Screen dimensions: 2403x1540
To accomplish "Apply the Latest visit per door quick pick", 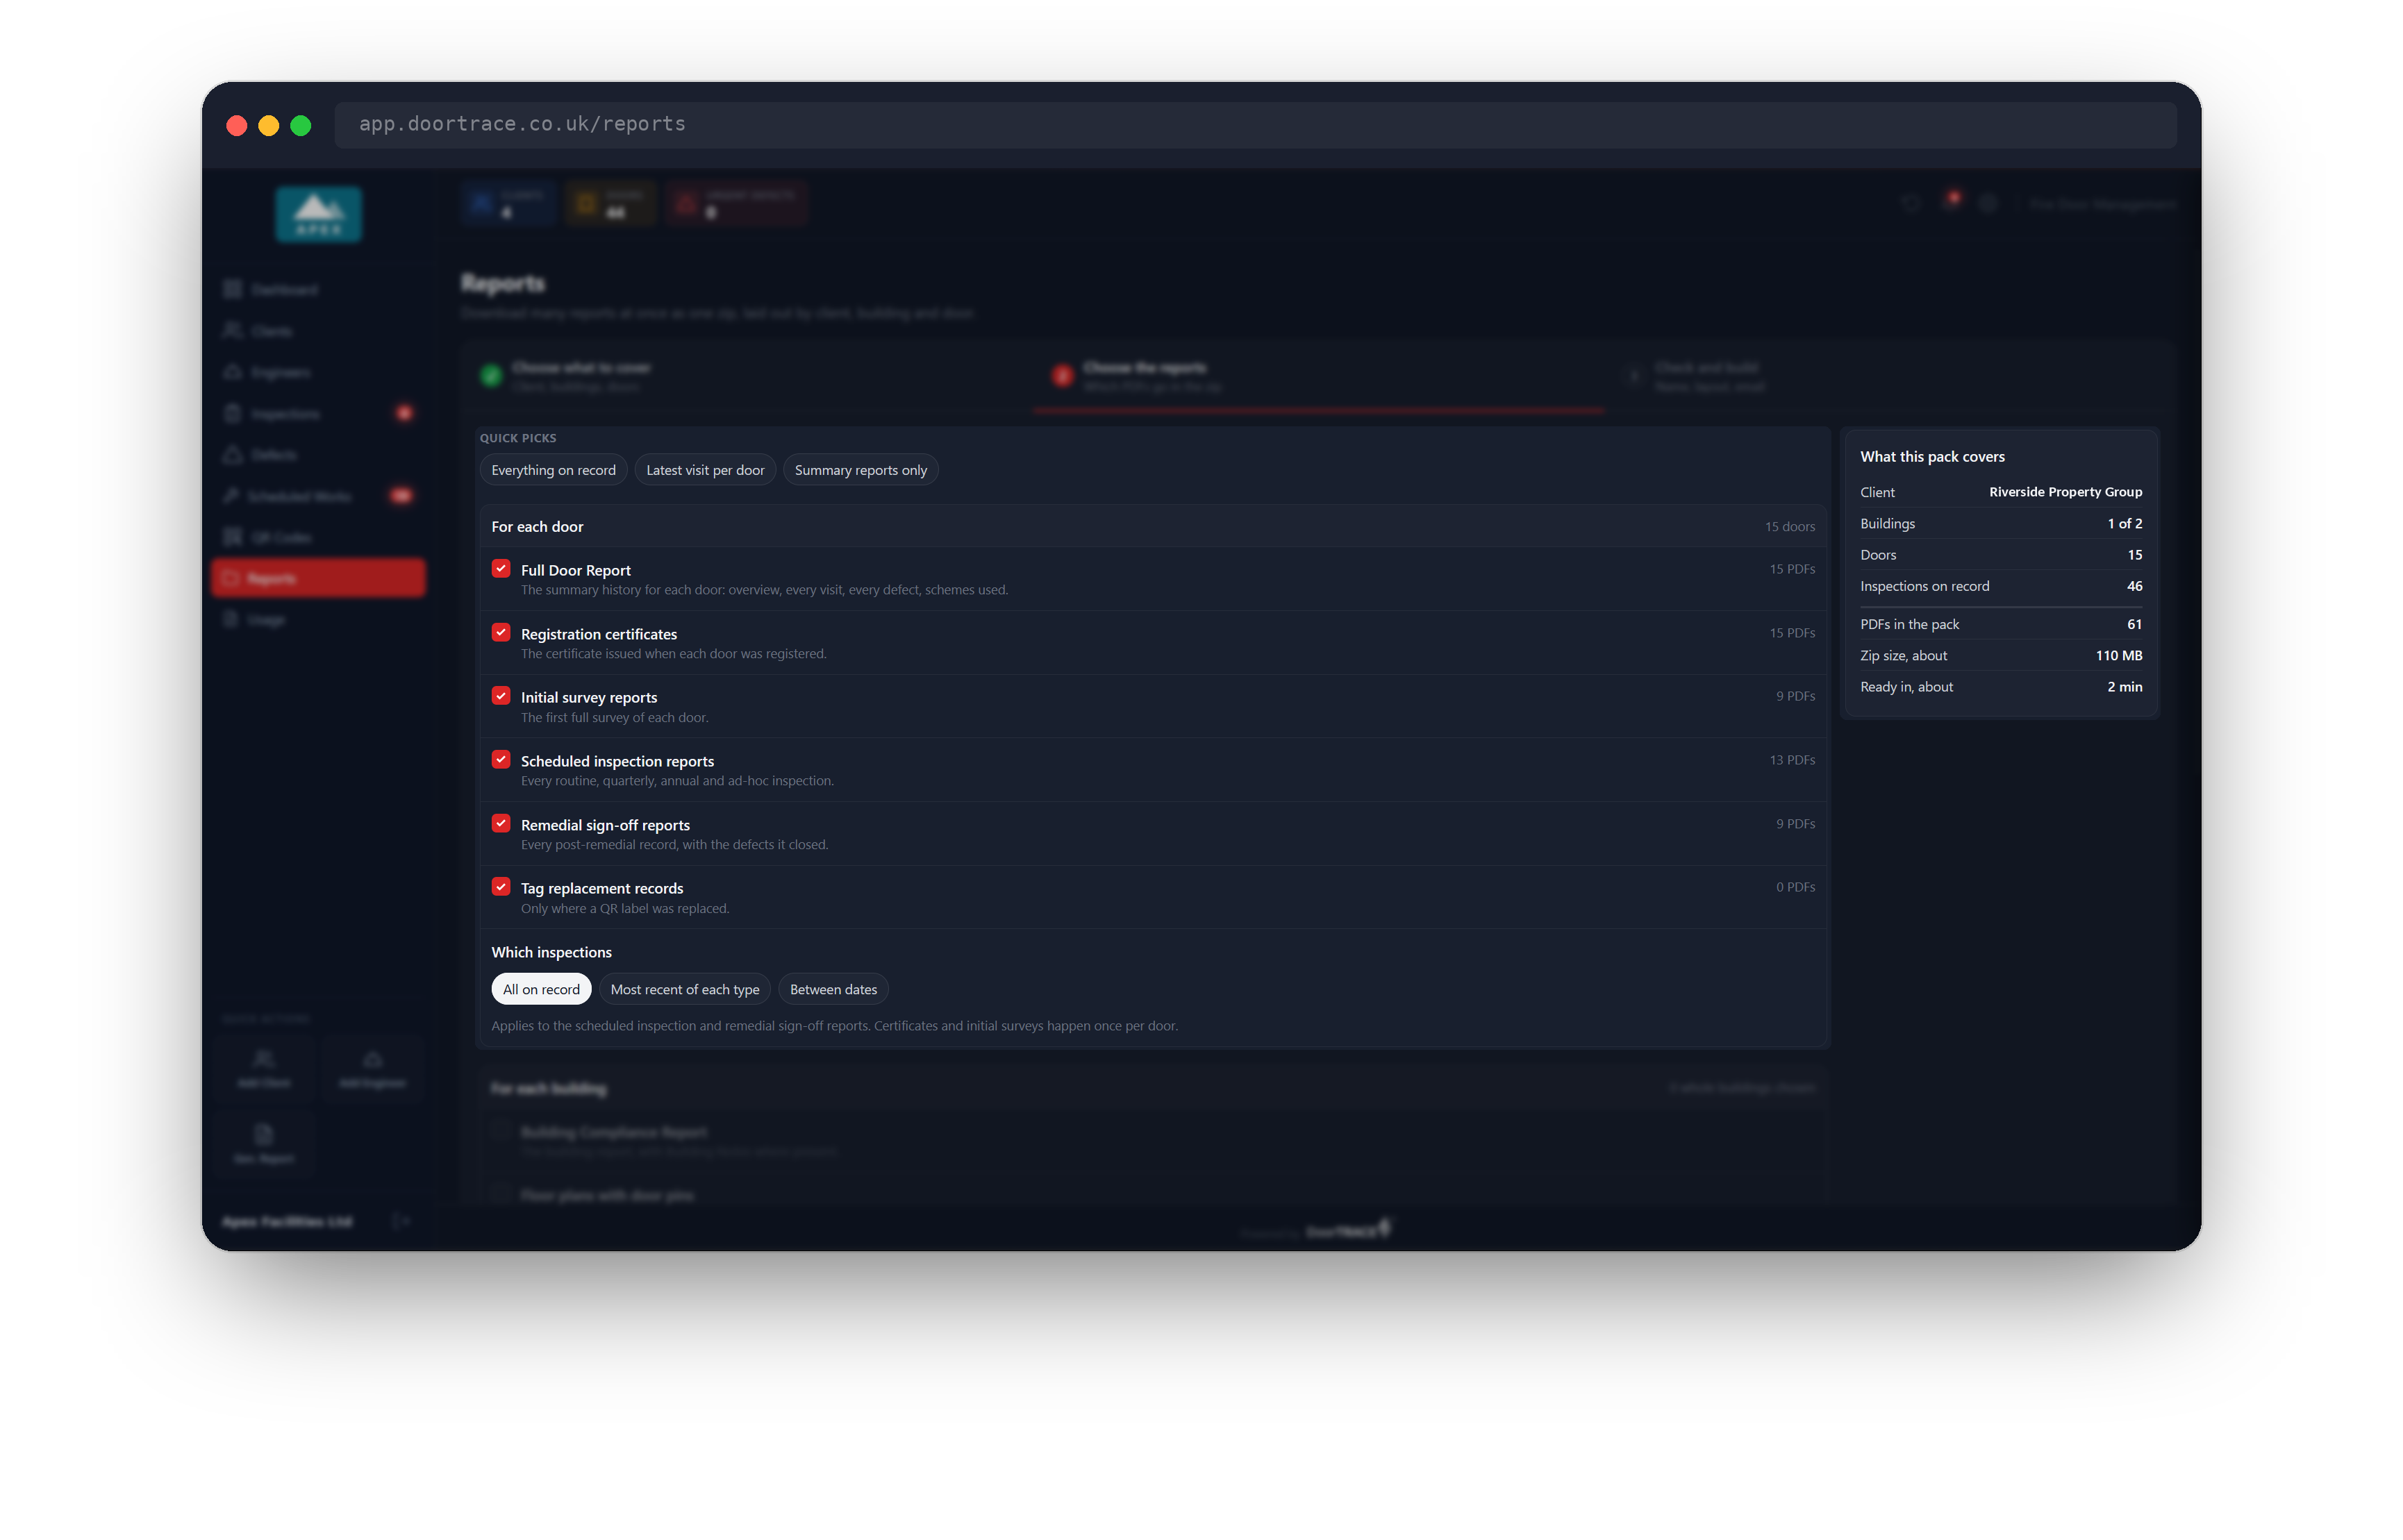I will coord(705,470).
